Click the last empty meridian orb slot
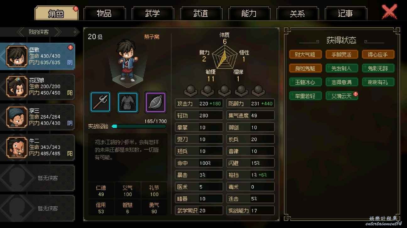The width and height of the screenshot is (407, 228). tap(258, 90)
